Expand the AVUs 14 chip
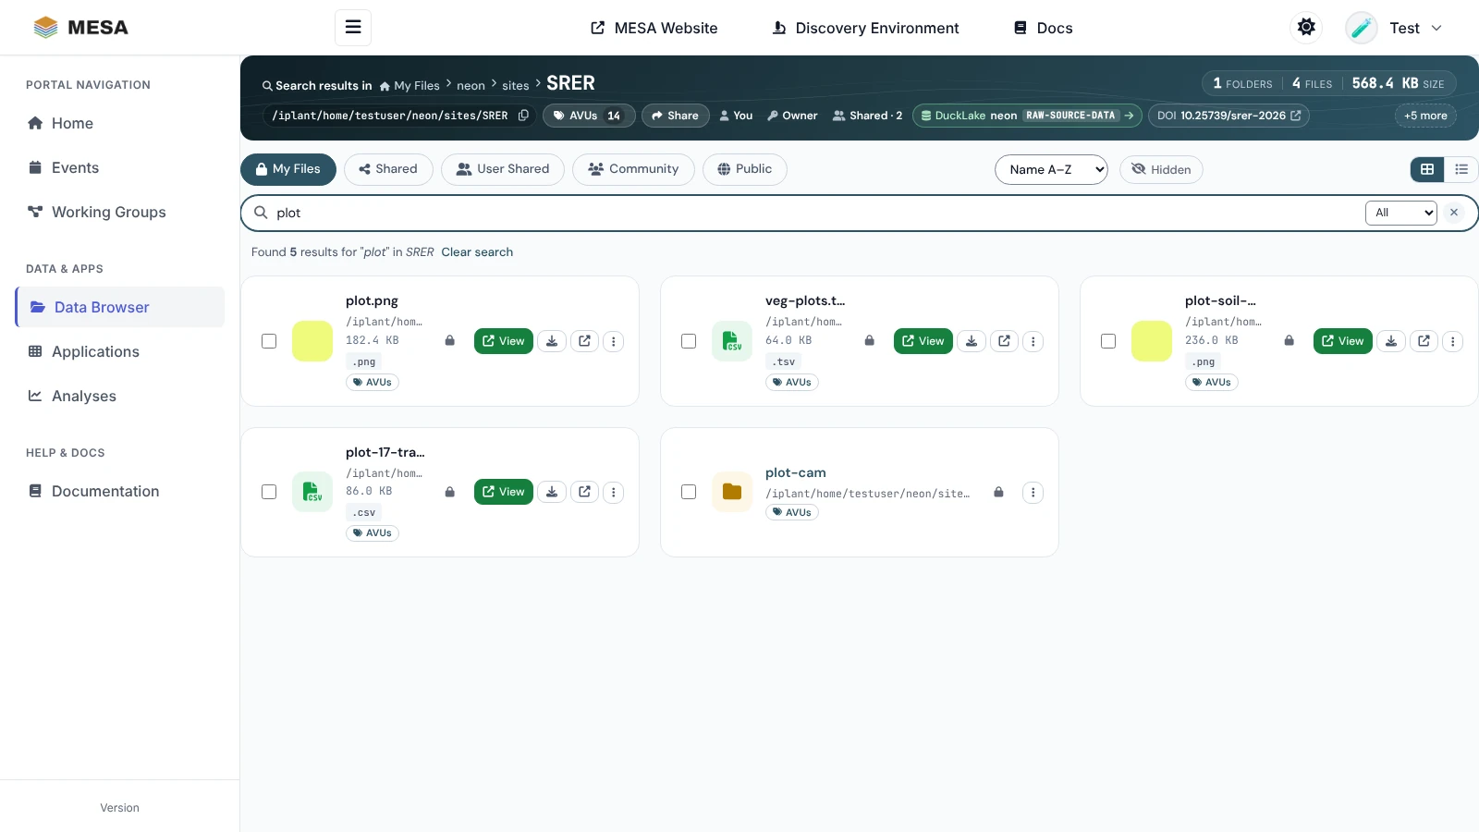1479x832 pixels. 588,116
